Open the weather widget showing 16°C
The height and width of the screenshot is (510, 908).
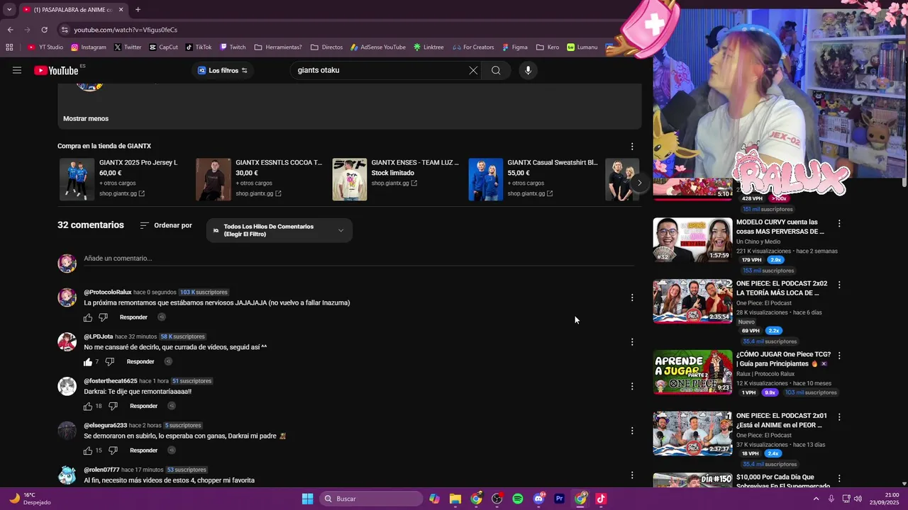(30, 499)
